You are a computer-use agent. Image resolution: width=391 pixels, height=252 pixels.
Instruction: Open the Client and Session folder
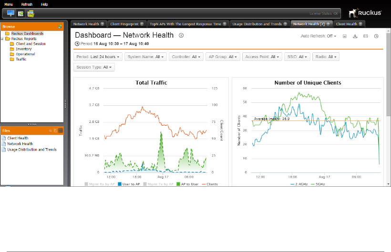pos(31,44)
